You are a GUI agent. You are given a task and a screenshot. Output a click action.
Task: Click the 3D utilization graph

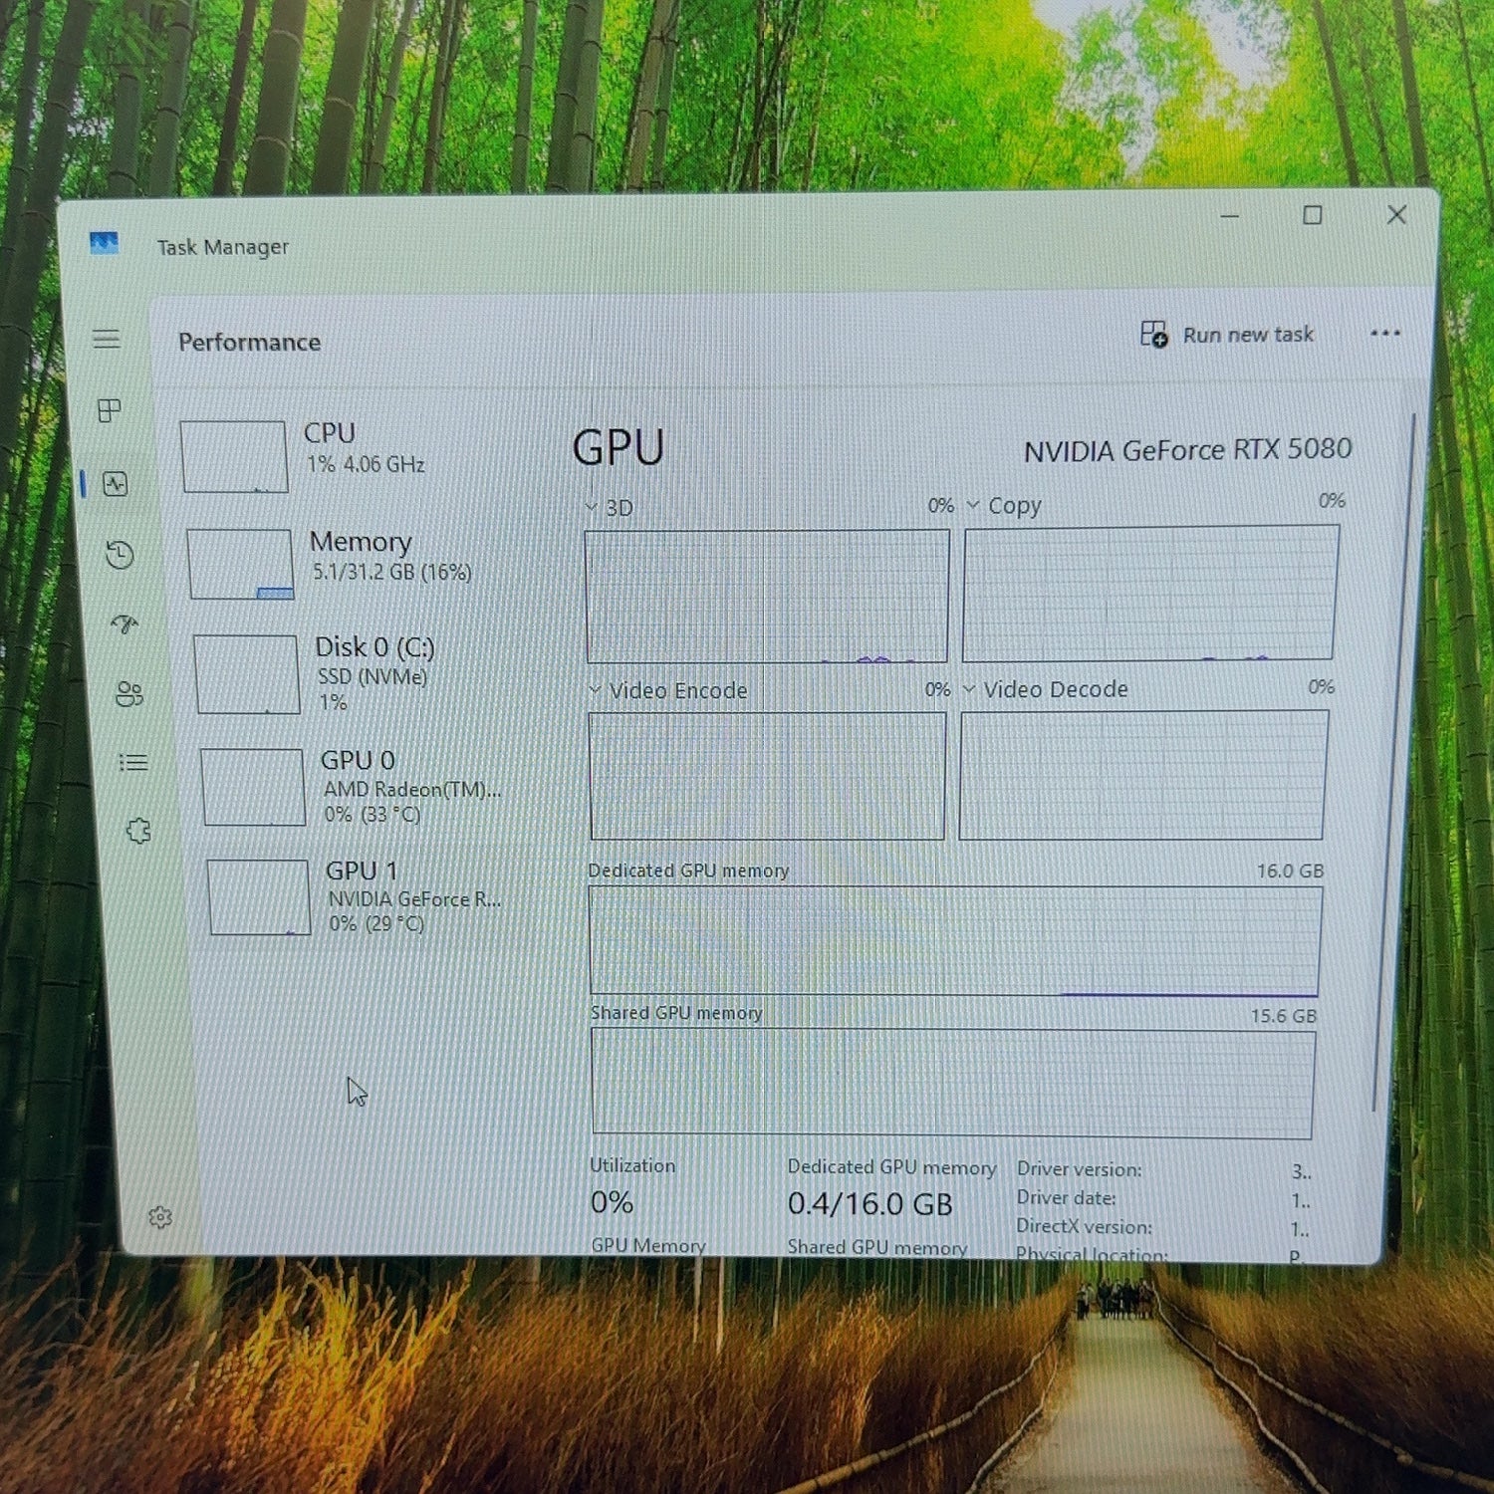[767, 596]
